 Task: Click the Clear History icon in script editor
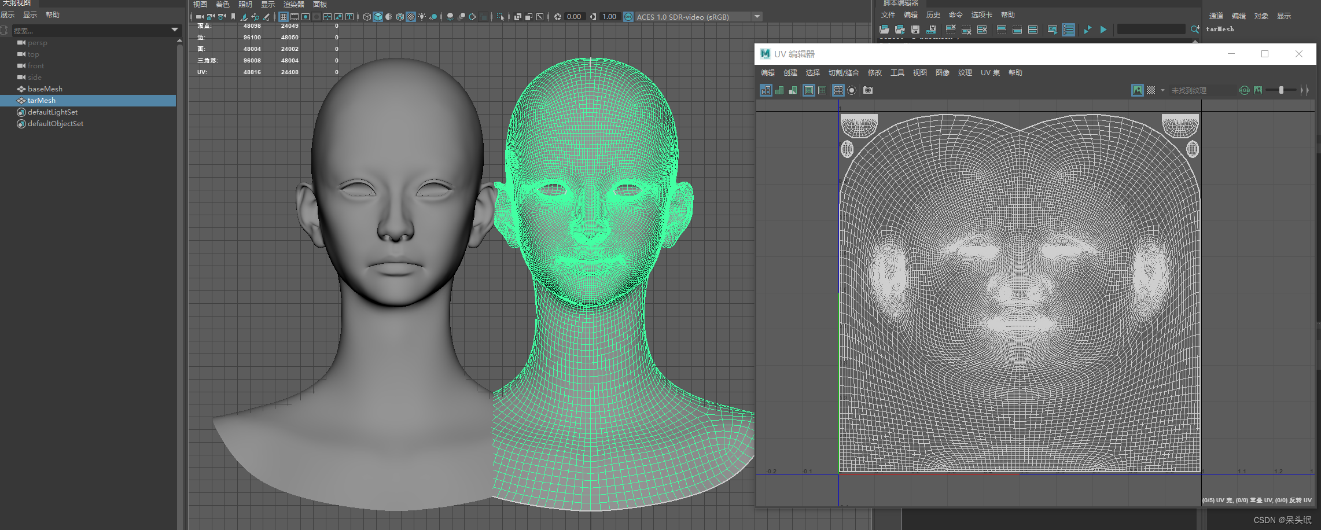[x=950, y=30]
